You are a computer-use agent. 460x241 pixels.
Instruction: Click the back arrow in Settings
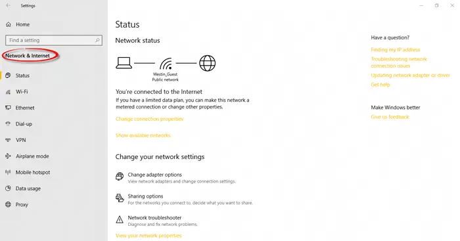coord(8,5)
